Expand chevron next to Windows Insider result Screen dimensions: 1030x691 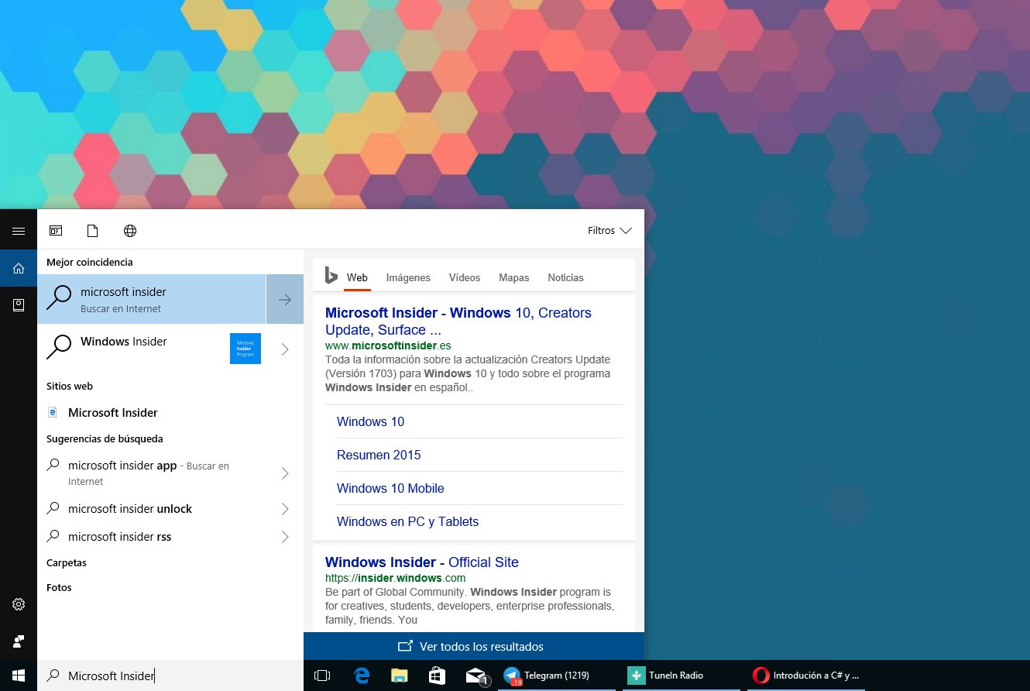tap(285, 349)
